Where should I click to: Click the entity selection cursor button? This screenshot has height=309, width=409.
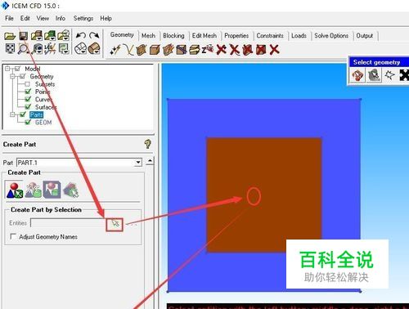[115, 225]
